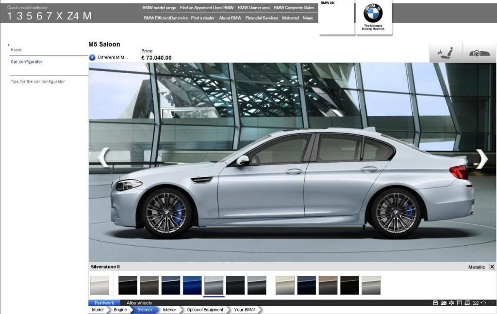Click the Find a dealer link
The height and width of the screenshot is (314, 497).
pos(203,18)
